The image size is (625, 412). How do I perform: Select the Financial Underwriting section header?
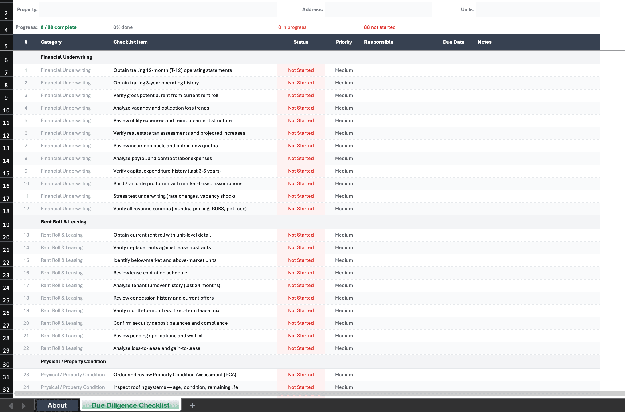coord(66,57)
